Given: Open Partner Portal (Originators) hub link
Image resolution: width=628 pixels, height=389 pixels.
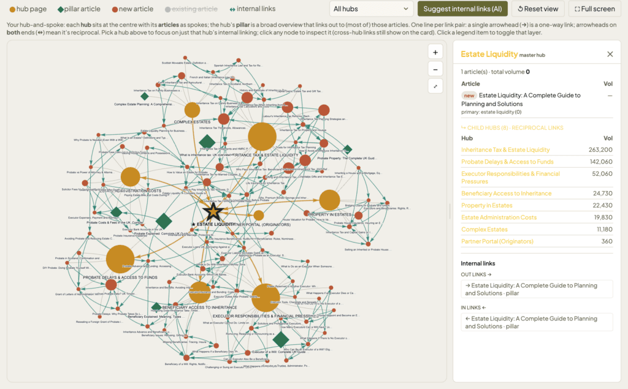Looking at the screenshot, I should pyautogui.click(x=497, y=241).
